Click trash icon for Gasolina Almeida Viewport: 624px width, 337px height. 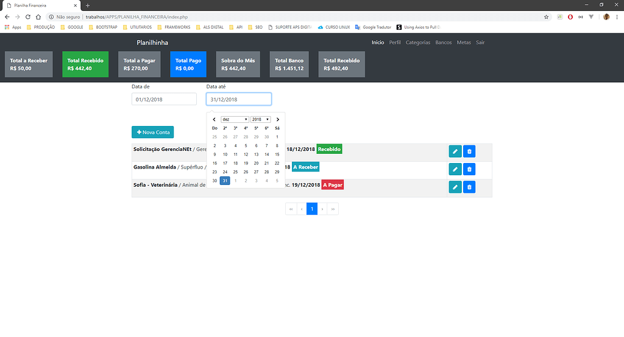[469, 169]
